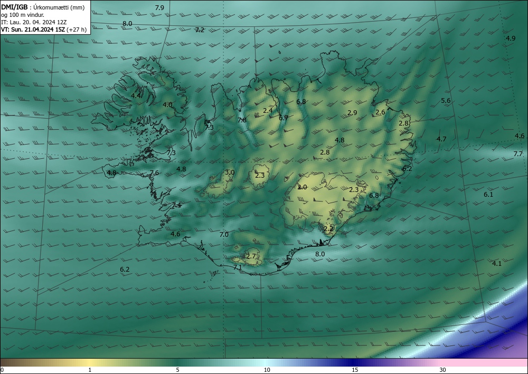Click the 7.0 value on the map

(224, 234)
